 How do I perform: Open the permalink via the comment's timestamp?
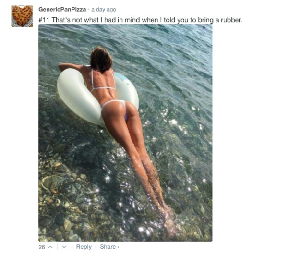104,10
